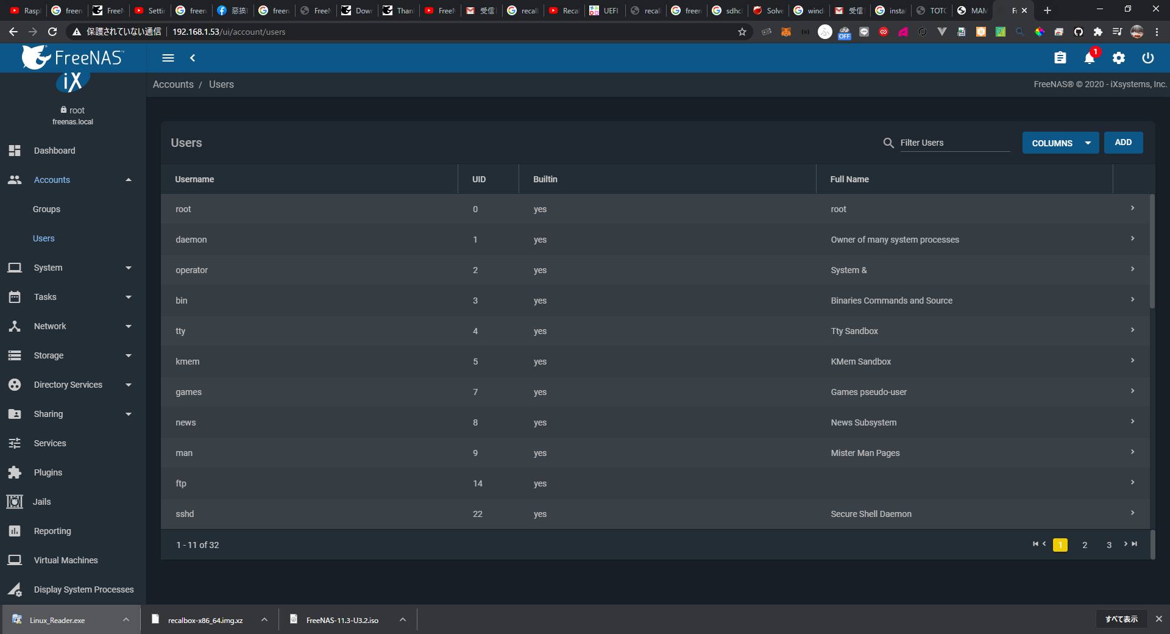This screenshot has height=634, width=1170.
Task: Collapse sidebar with the left chevron
Action: 193,58
